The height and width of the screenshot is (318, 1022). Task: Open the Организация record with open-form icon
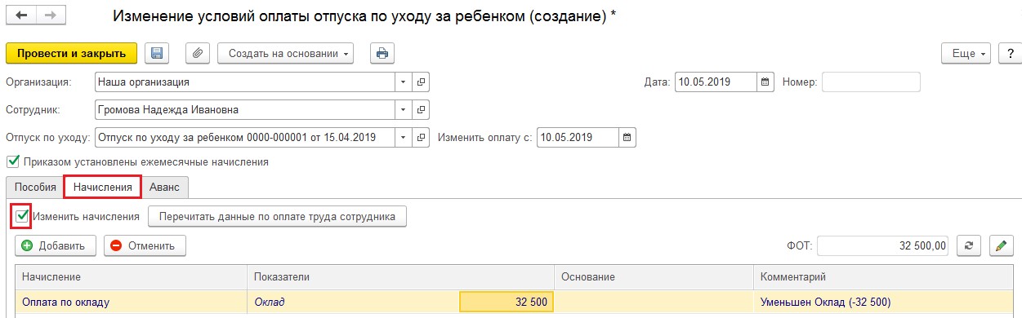coord(422,82)
